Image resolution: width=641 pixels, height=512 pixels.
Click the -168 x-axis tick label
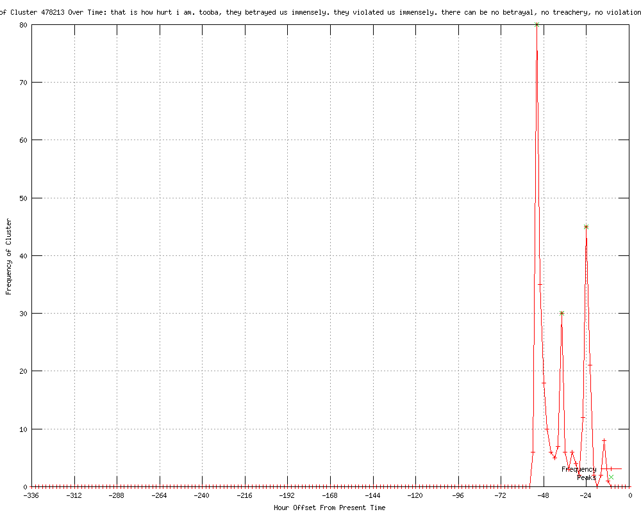[329, 495]
